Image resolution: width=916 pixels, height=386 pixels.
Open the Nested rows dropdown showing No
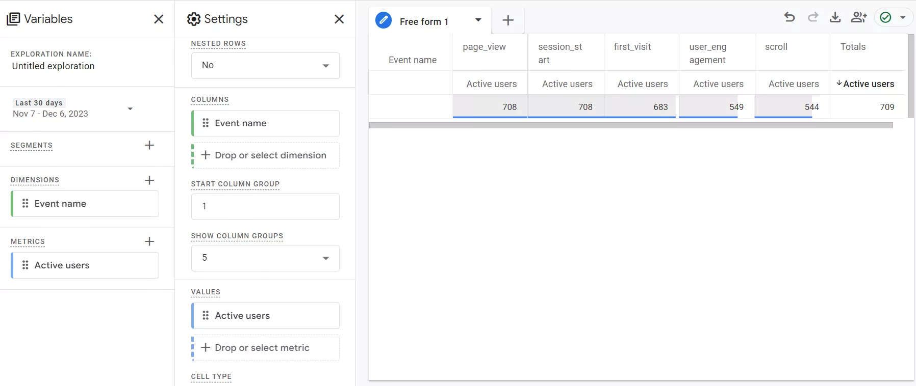(x=265, y=66)
